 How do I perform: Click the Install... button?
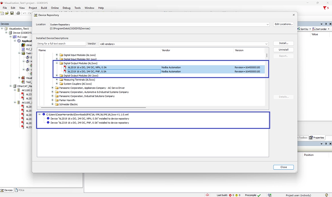(x=284, y=43)
